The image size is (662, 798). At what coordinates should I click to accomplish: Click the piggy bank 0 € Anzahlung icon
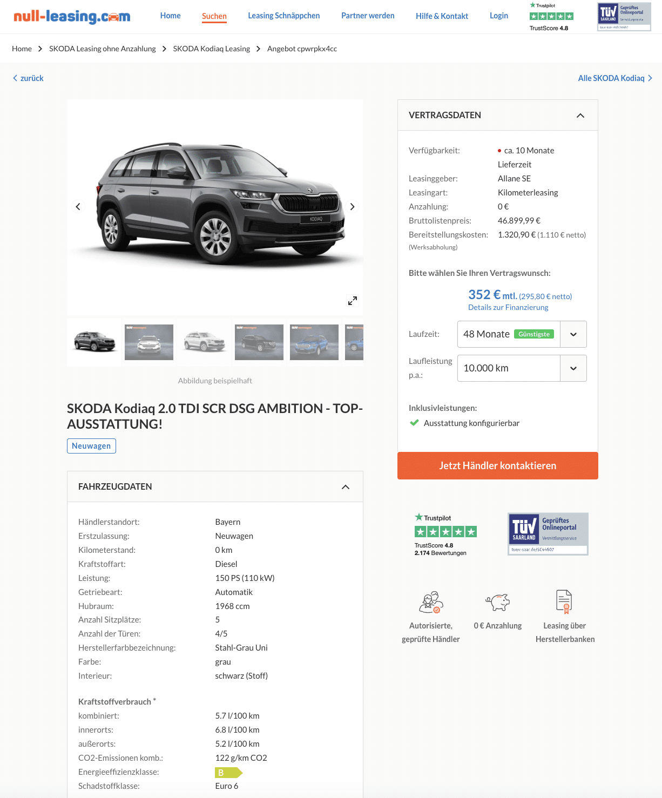tap(498, 601)
